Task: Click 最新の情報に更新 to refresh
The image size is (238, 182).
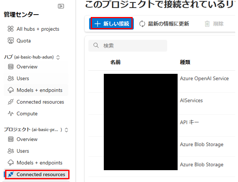Action: tap(164, 24)
